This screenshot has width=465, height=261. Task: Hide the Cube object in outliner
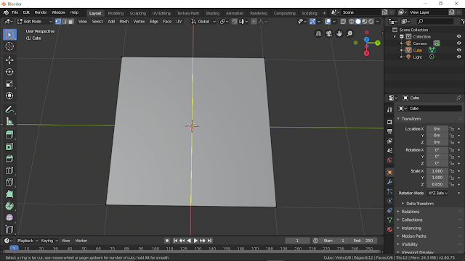458,50
